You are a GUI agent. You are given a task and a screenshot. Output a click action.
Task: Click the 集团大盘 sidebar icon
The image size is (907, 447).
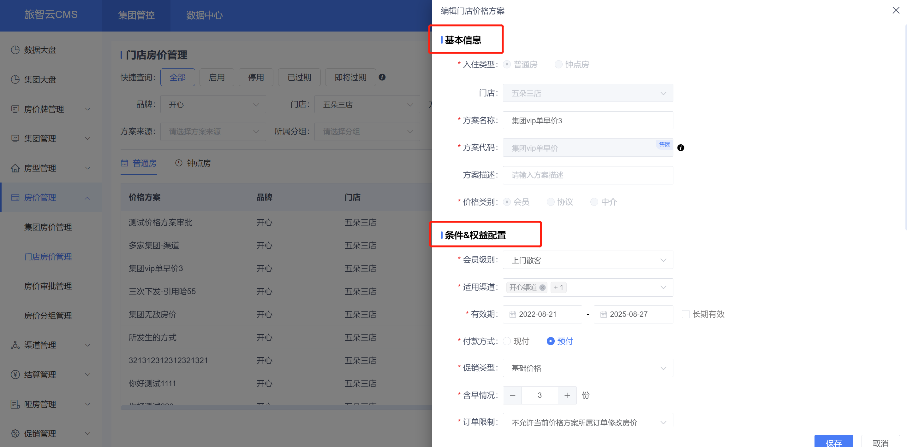(15, 79)
